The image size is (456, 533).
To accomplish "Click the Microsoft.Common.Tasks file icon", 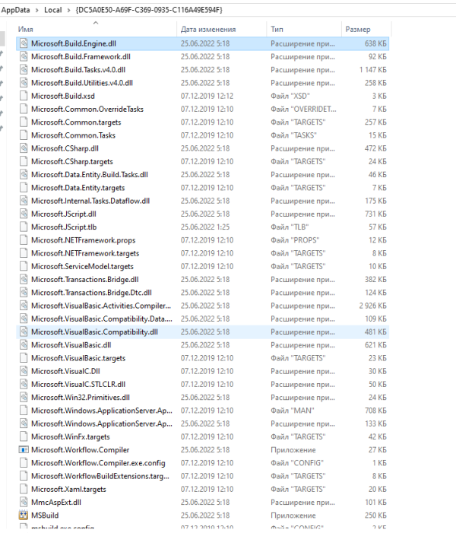I will [24, 135].
